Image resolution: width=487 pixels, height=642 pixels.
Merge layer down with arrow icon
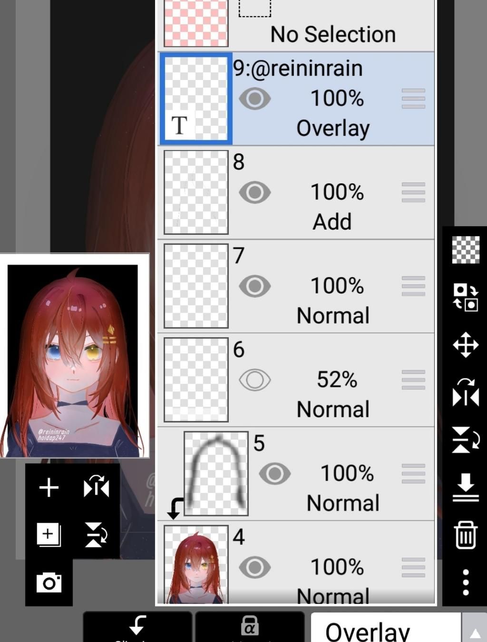pos(466,487)
